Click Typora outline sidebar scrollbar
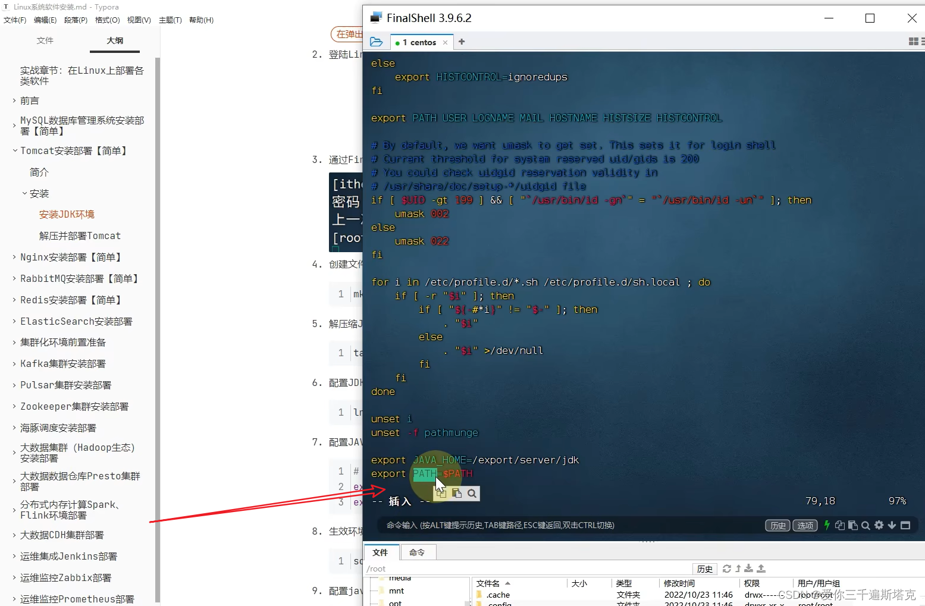Viewport: 925px width, 606px height. click(x=158, y=330)
